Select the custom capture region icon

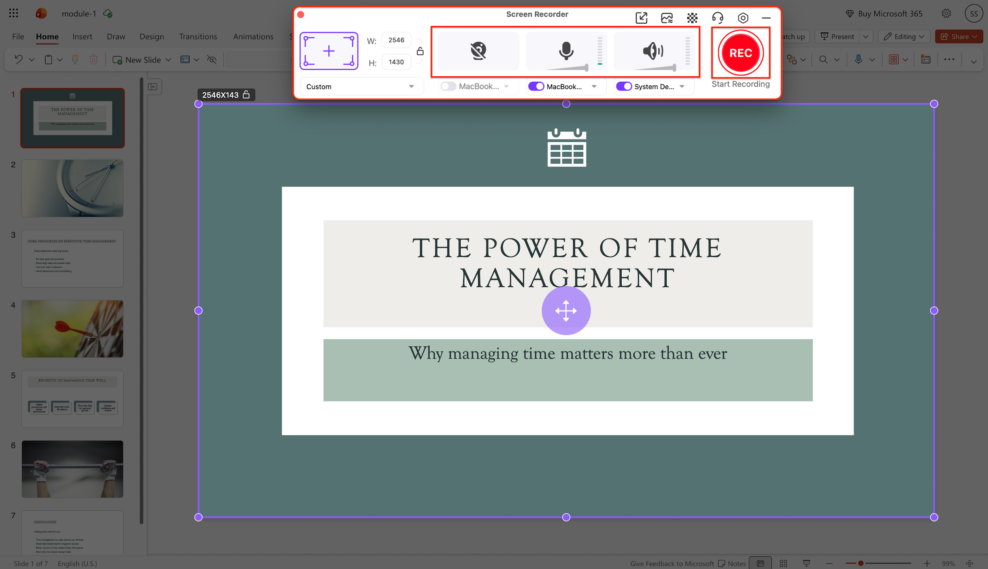pos(328,51)
